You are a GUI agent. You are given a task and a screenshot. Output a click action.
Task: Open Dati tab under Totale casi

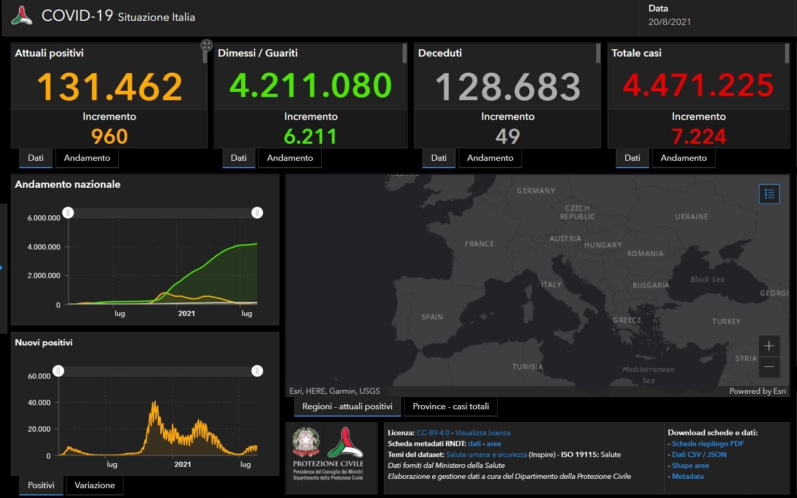pyautogui.click(x=632, y=158)
